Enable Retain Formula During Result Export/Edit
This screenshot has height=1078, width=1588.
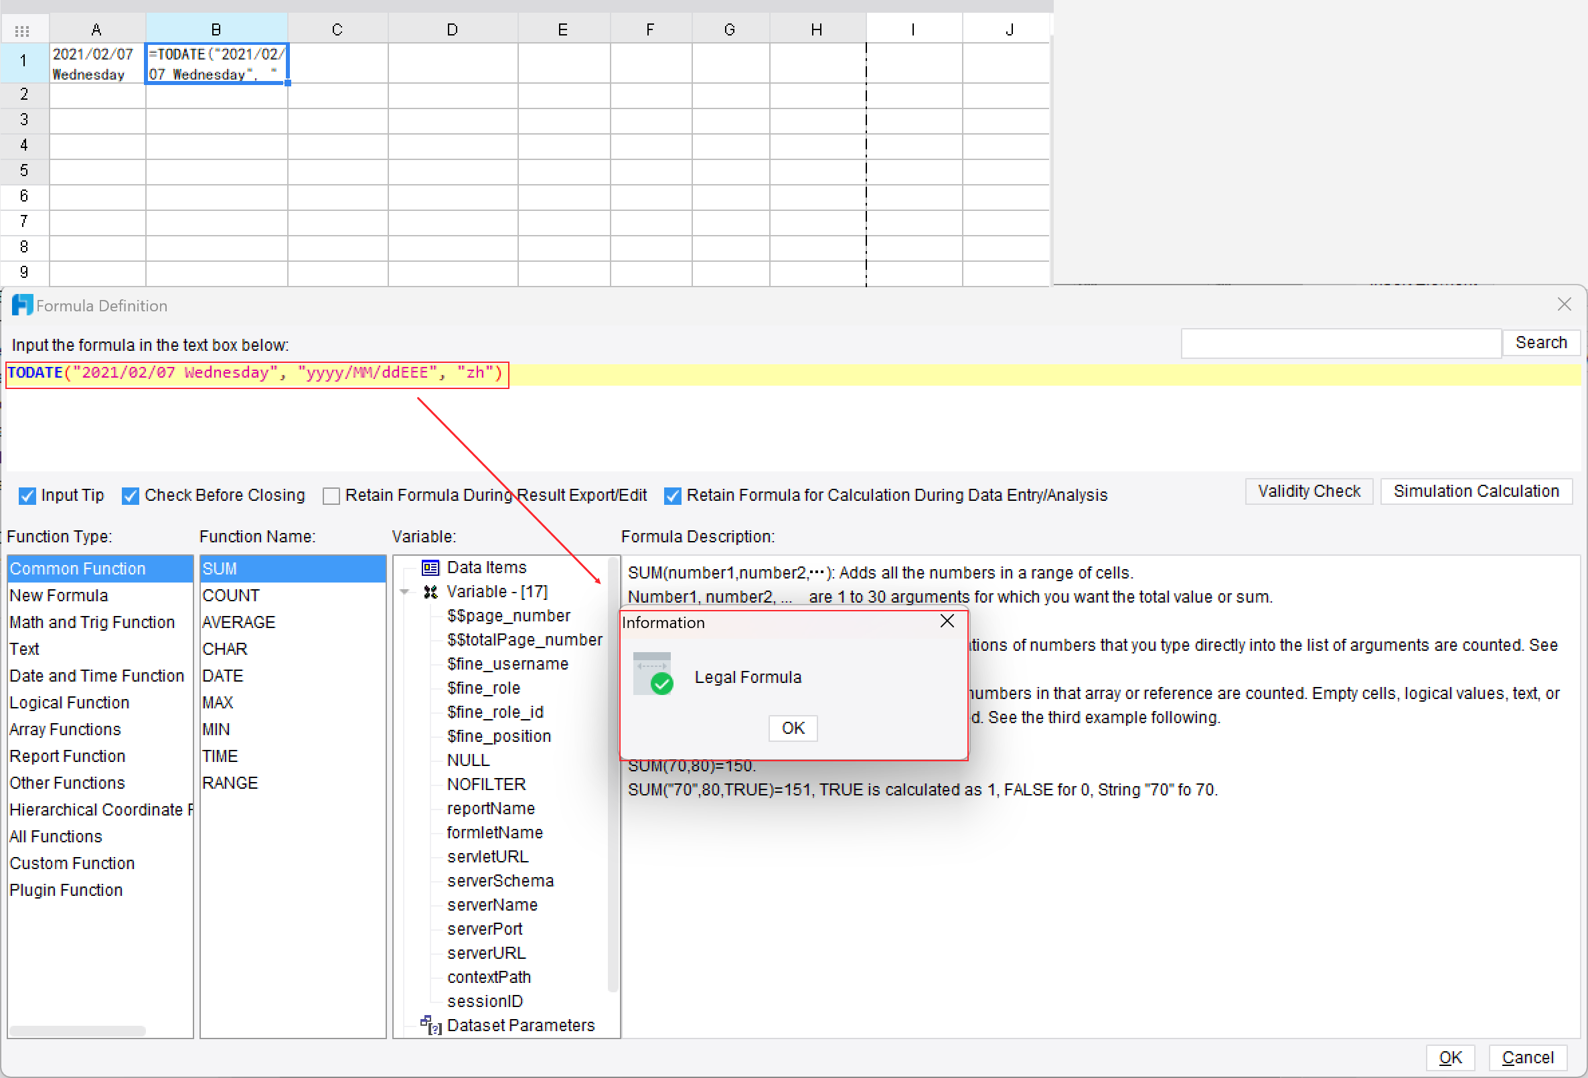[x=331, y=495]
